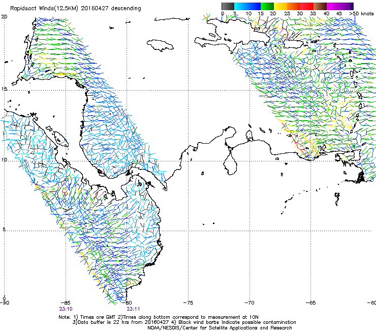Click the -90 longitude axis label
This screenshot has height=331, width=376.
(5, 302)
